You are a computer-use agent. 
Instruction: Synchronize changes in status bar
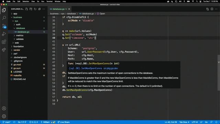click(14, 122)
